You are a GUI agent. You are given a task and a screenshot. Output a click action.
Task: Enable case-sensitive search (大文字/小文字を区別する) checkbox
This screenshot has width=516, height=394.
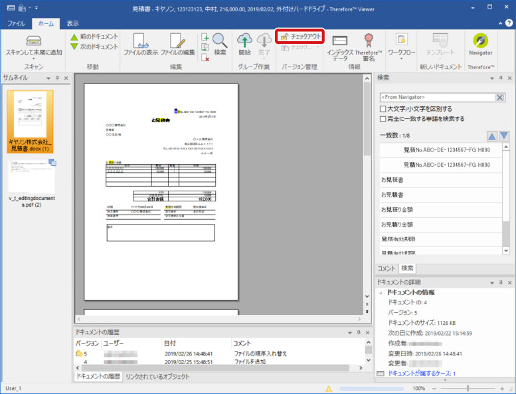pyautogui.click(x=383, y=108)
